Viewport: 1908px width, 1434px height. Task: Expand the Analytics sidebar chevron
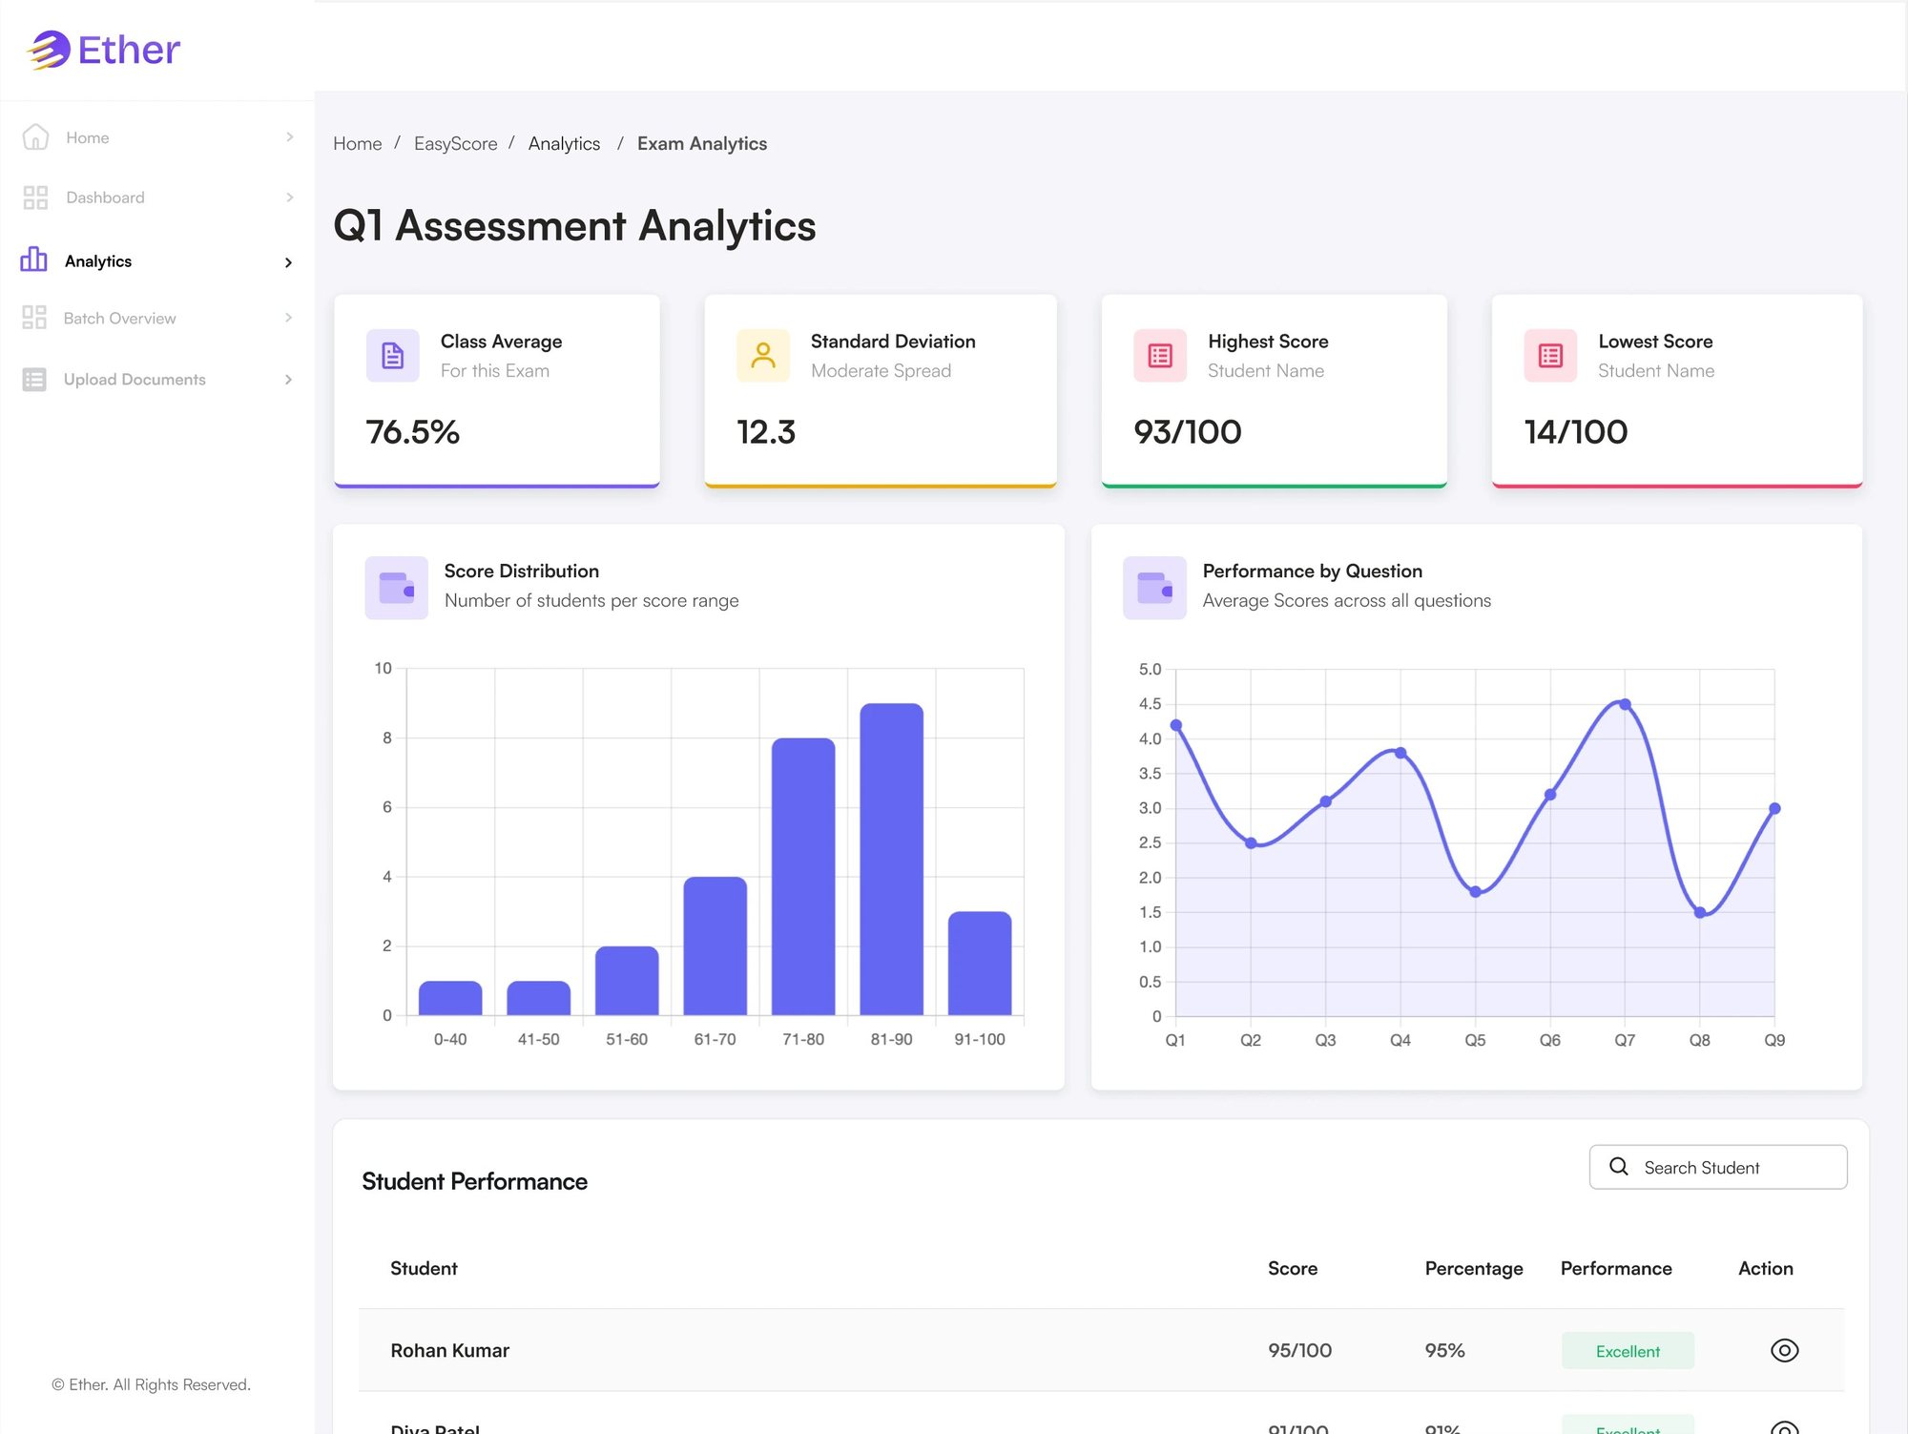[288, 262]
